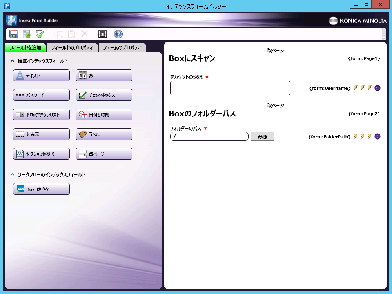Open the フォームのプロパティ tab
Image resolution: width=392 pixels, height=294 pixels.
tap(122, 48)
